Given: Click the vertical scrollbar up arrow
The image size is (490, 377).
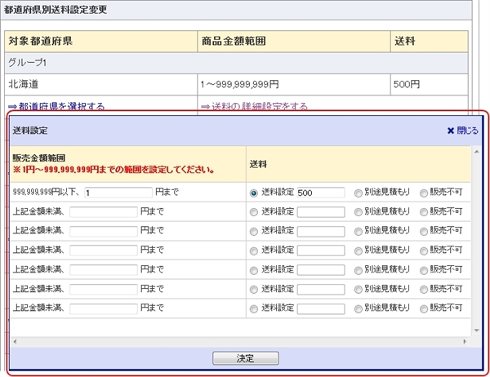Looking at the screenshot, I should coord(478,152).
